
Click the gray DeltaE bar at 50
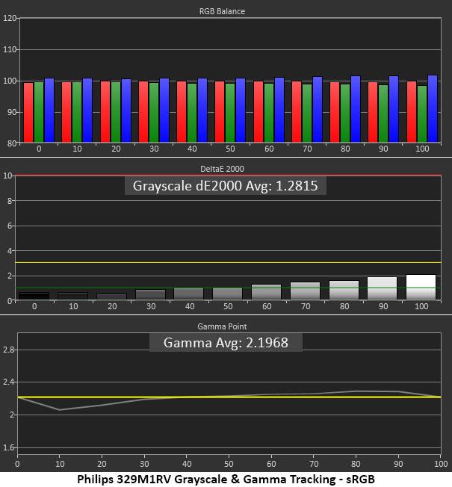coord(228,294)
